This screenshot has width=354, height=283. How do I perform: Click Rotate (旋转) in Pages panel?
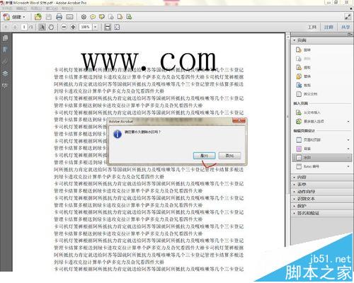tap(303, 50)
